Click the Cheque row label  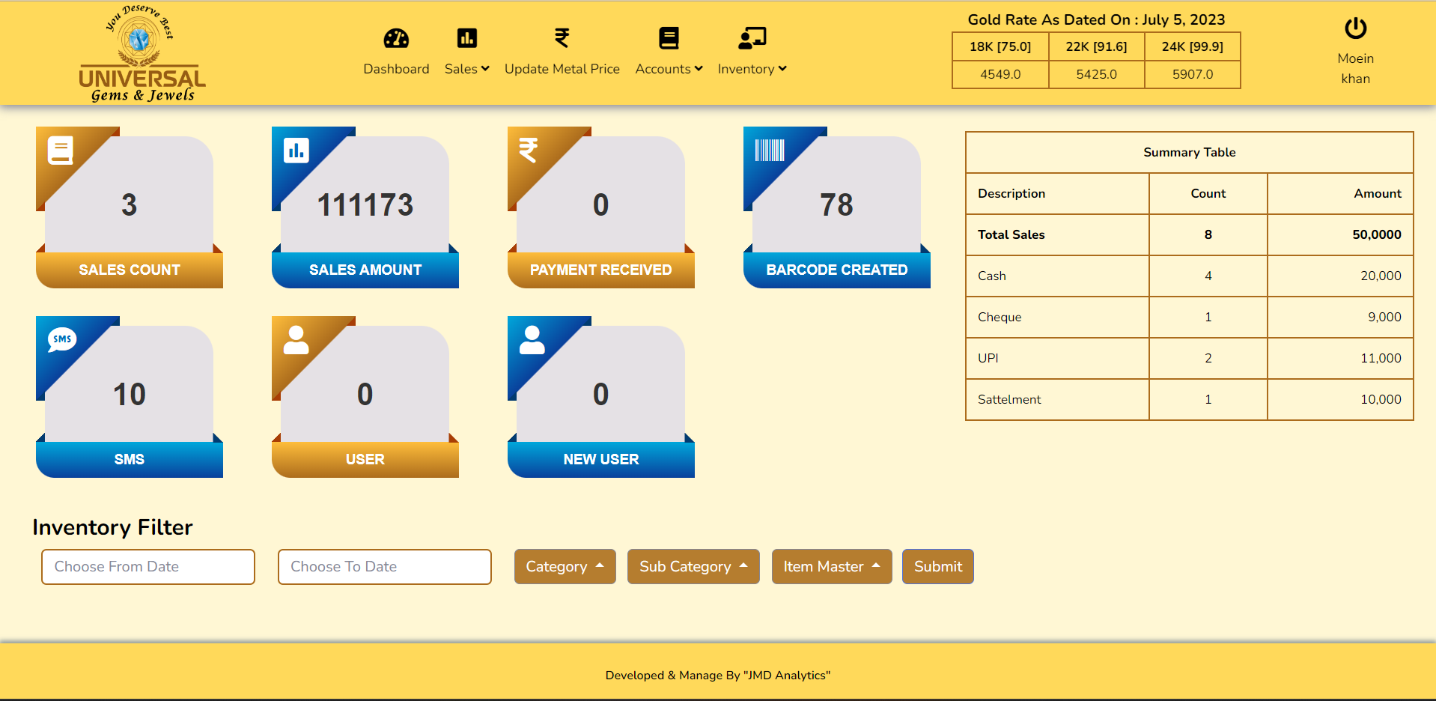point(1000,317)
